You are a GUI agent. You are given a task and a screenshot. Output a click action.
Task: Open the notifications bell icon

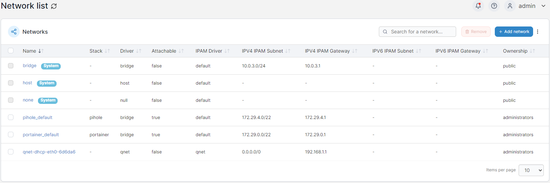[x=478, y=6]
